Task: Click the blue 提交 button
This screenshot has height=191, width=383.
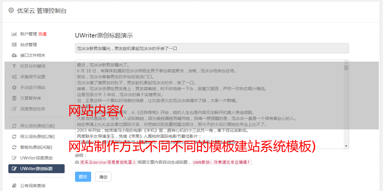Action: click(x=83, y=177)
